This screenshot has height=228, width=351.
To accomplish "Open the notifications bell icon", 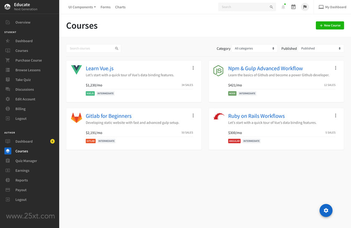I will click(x=283, y=7).
